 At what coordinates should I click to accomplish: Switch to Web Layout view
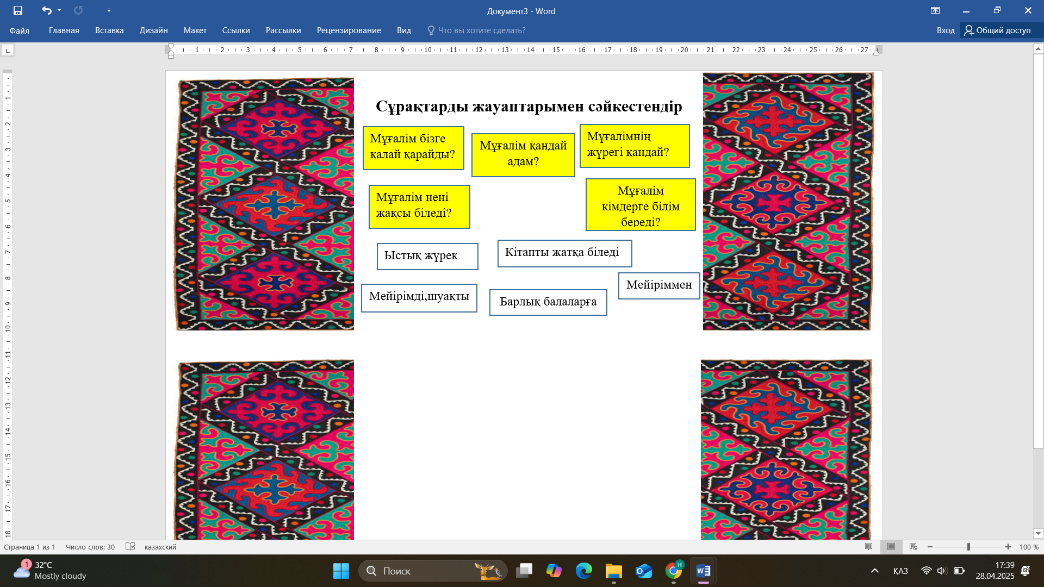pyautogui.click(x=913, y=547)
